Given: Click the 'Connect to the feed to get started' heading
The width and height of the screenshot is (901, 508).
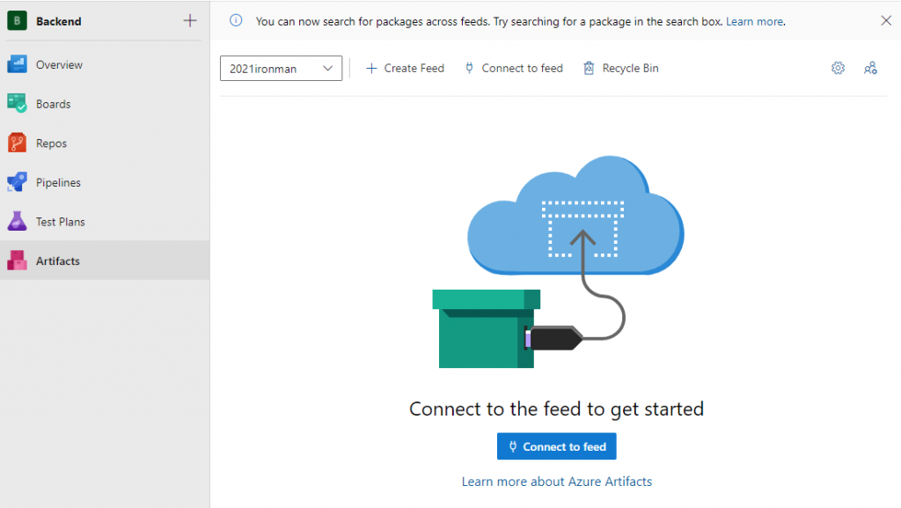Looking at the screenshot, I should click(556, 409).
